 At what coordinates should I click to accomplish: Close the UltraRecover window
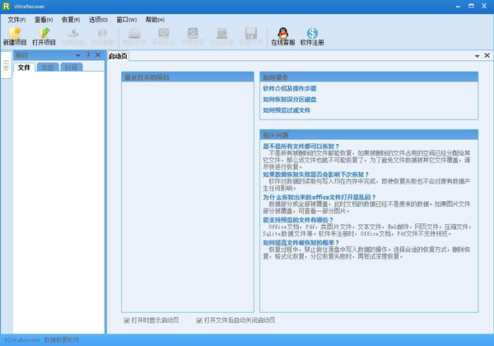[485, 6]
